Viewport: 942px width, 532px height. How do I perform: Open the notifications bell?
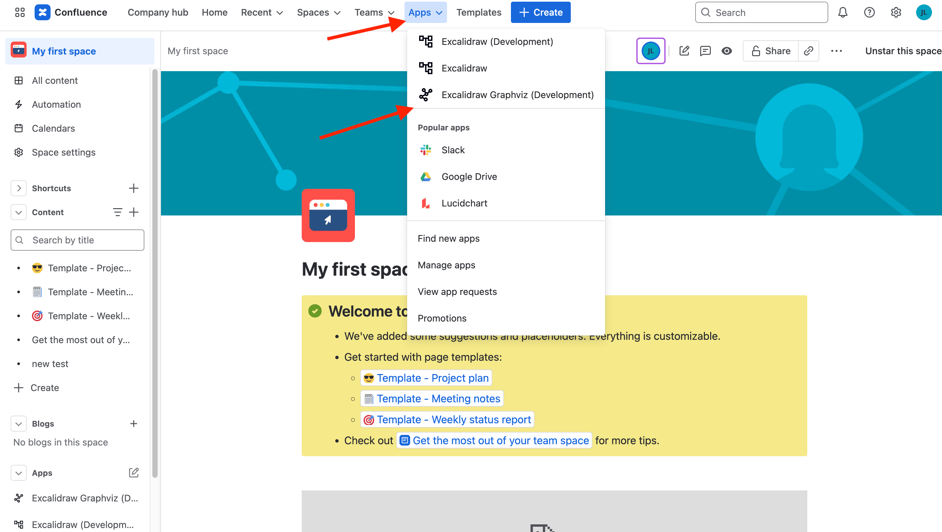(x=843, y=12)
